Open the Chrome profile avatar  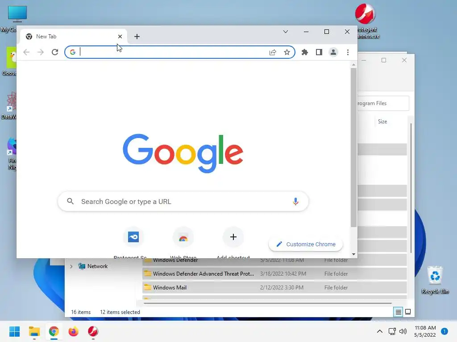333,52
